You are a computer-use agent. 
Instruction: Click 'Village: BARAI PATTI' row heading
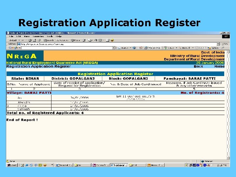click(x=29, y=93)
